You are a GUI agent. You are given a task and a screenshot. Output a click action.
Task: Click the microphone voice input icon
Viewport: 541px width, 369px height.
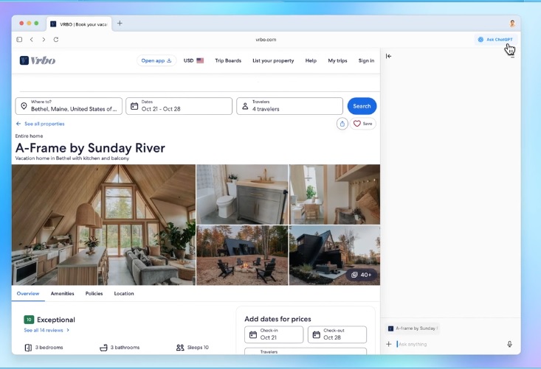pyautogui.click(x=509, y=344)
